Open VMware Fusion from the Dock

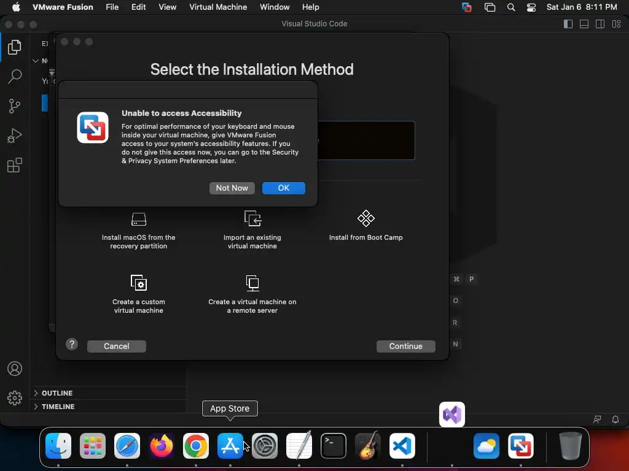[521, 446]
